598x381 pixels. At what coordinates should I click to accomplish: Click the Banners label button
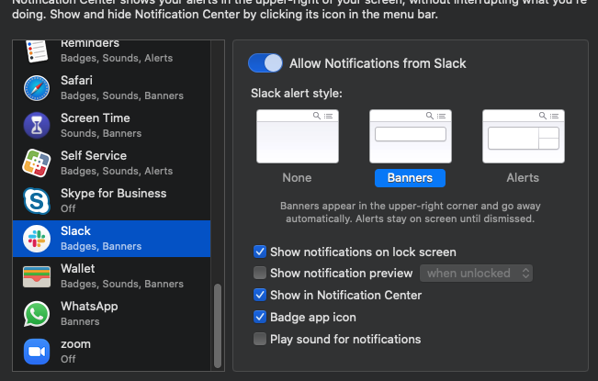[410, 178]
